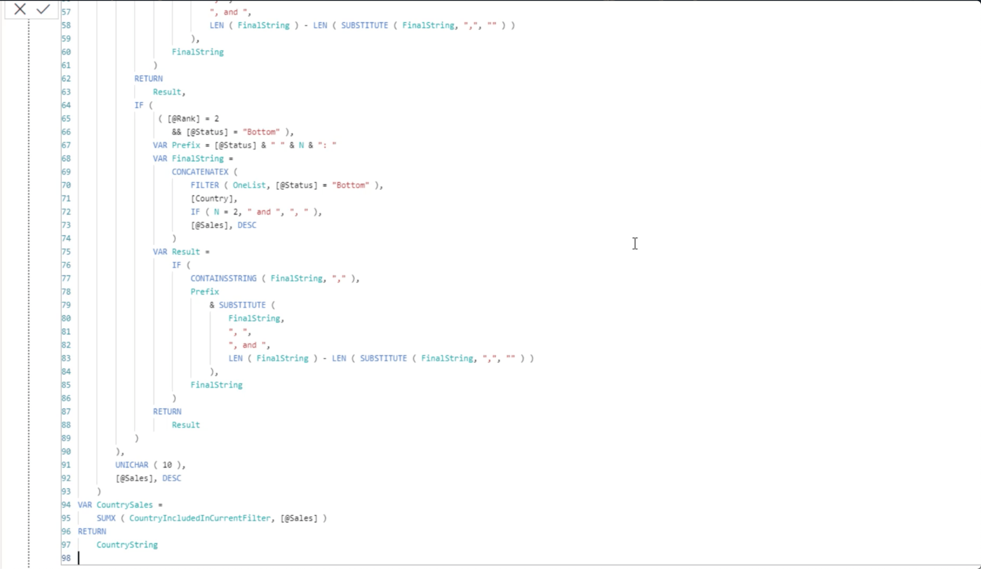Image resolution: width=981 pixels, height=569 pixels.
Task: Click the [Country] column on line 71
Action: tap(211, 199)
